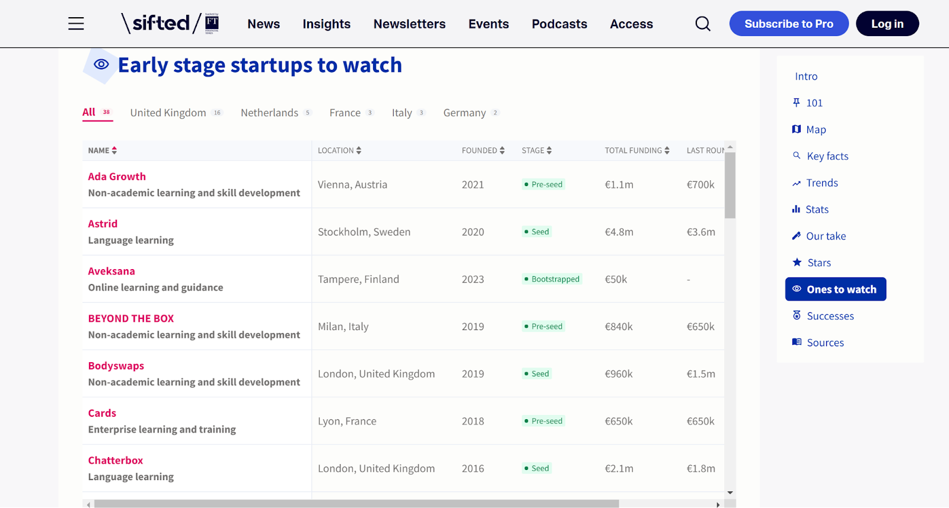Filter startups by Italy

[409, 113]
